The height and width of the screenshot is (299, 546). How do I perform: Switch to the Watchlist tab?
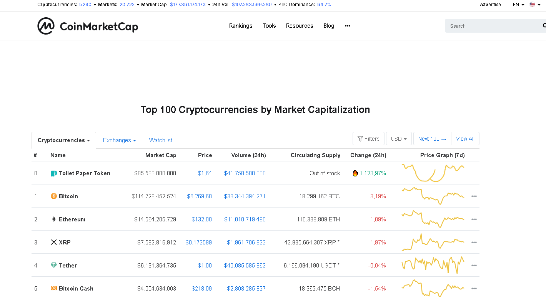click(x=161, y=140)
